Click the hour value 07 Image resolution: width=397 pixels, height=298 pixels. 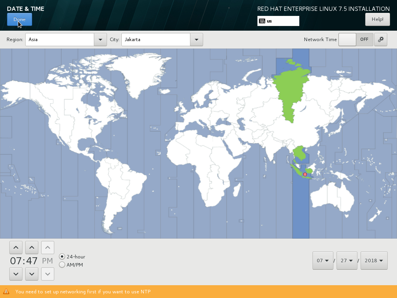[16, 261]
